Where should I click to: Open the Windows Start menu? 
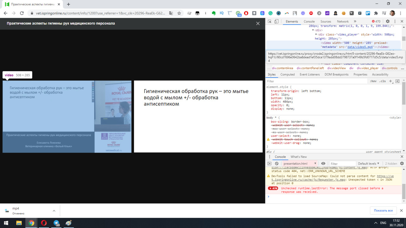[6, 223]
